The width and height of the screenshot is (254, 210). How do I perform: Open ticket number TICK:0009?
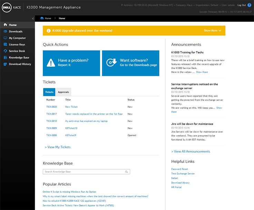[51, 128]
